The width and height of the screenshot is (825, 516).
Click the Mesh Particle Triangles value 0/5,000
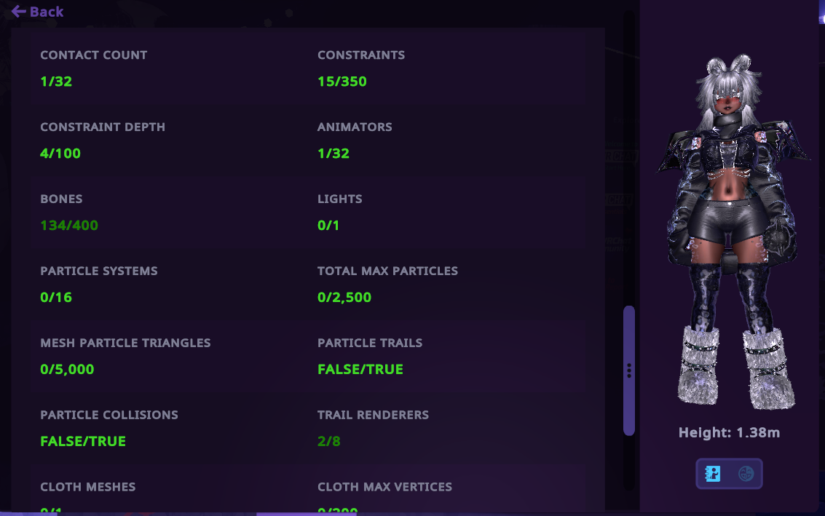(x=67, y=370)
